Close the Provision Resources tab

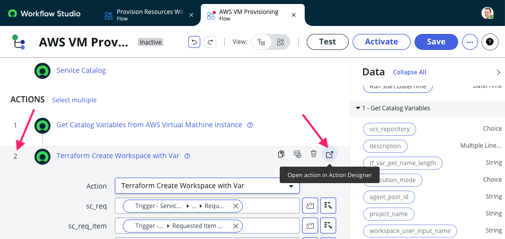pos(191,15)
